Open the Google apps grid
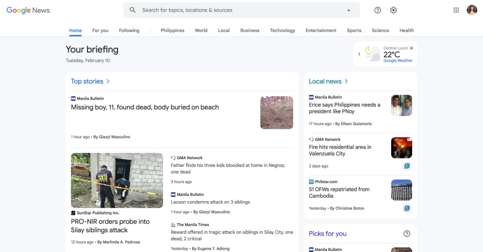 (456, 10)
